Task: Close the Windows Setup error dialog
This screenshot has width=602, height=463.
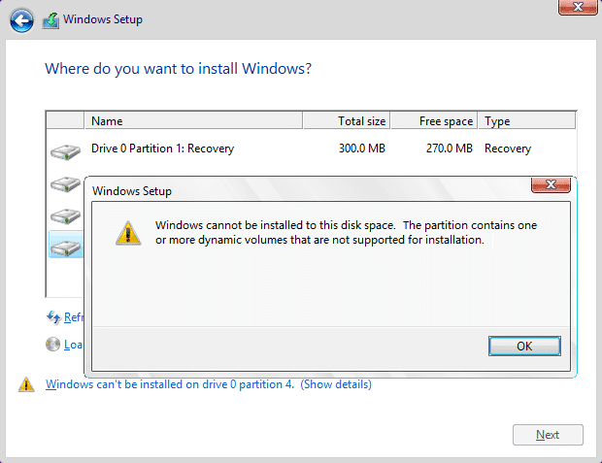Action: pos(550,184)
